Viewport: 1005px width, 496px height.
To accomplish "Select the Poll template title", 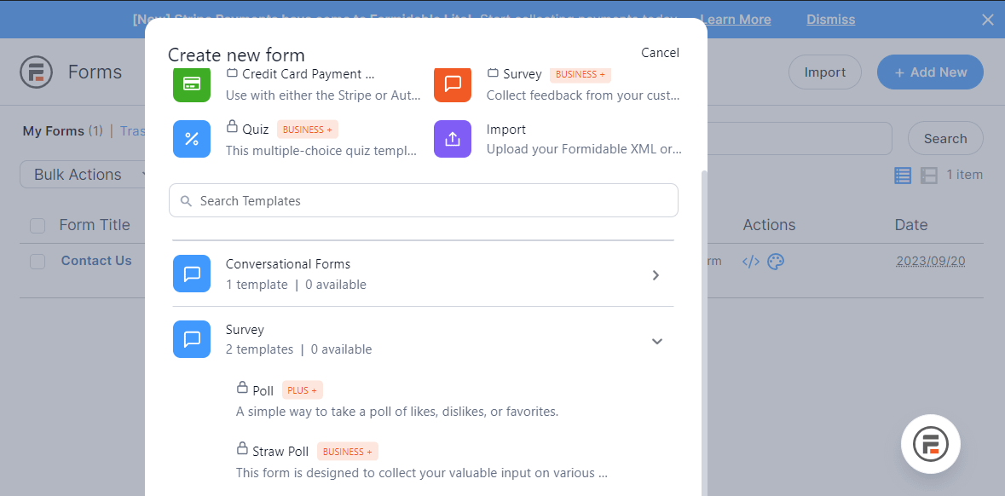I will (263, 390).
